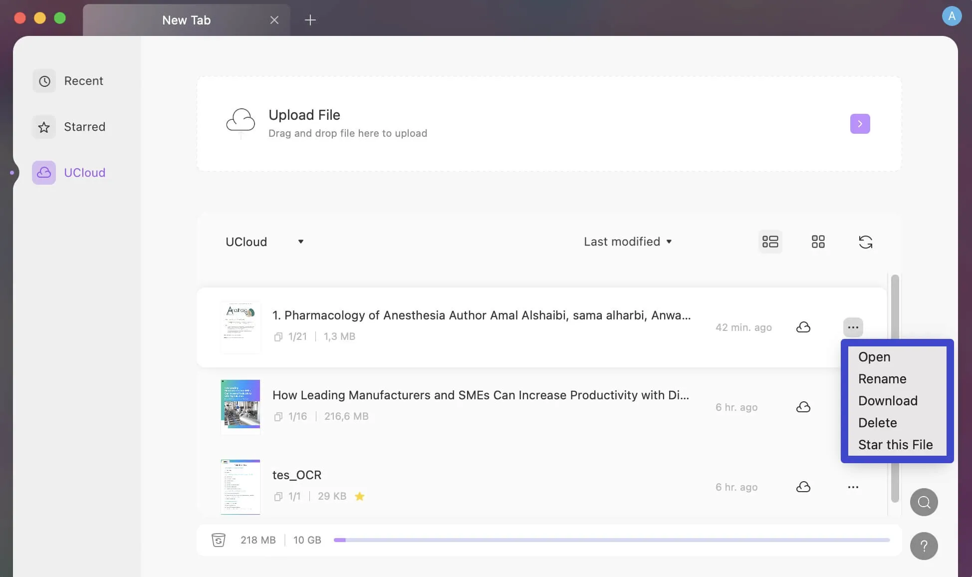Click the Pharmacology file thumbnail preview
Screen dimensions: 972x577
(x=240, y=327)
